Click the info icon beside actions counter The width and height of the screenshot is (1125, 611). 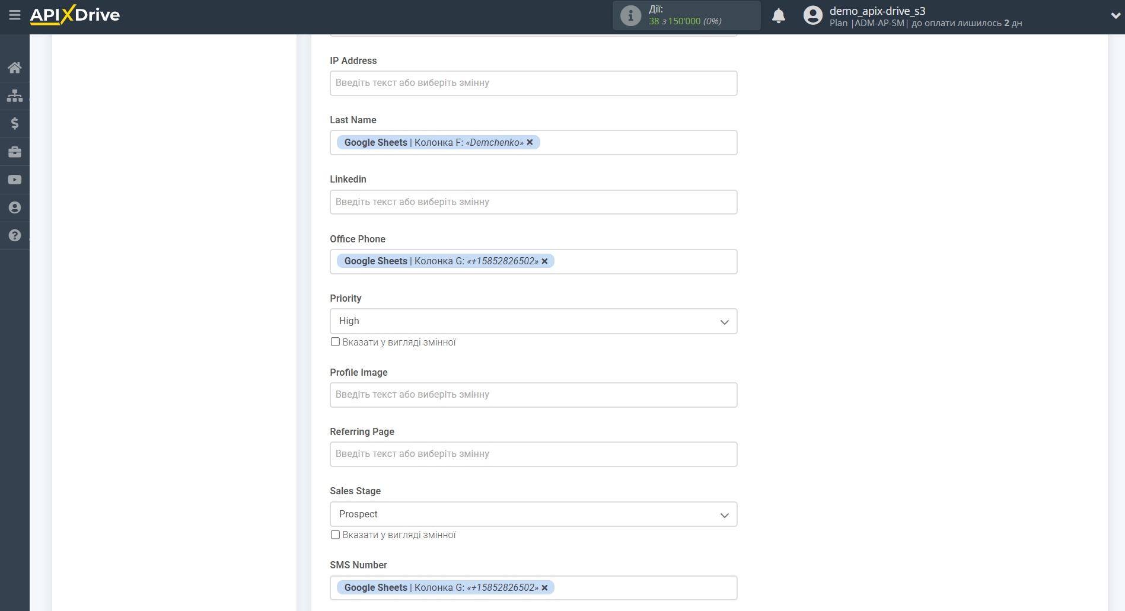[x=630, y=16]
